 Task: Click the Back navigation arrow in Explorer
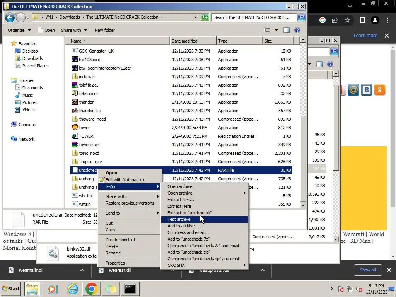coord(10,17)
